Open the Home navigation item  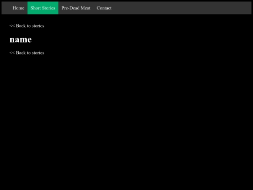pos(18,8)
